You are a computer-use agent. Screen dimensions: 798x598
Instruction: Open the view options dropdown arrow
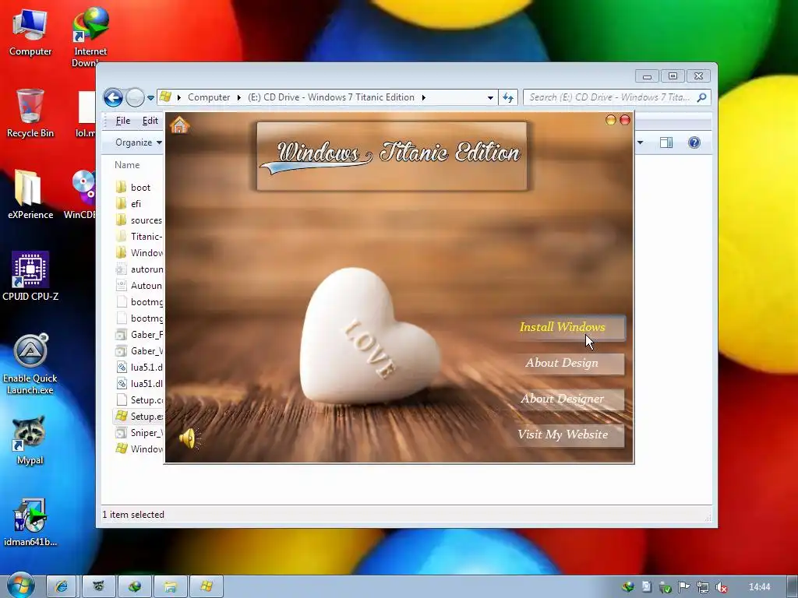pyautogui.click(x=640, y=143)
